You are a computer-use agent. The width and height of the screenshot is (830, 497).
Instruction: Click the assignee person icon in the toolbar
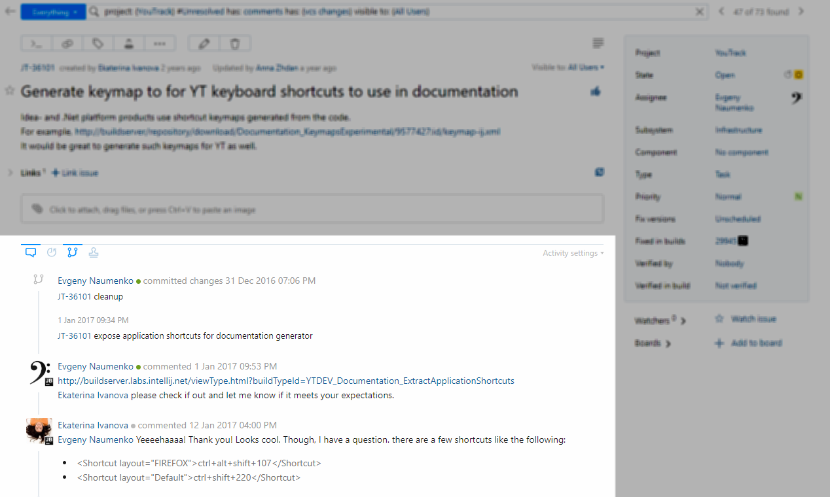pyautogui.click(x=129, y=44)
